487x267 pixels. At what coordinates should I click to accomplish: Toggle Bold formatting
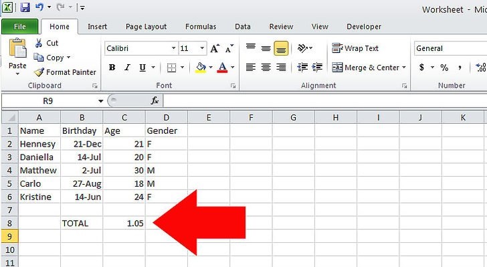[x=112, y=68]
